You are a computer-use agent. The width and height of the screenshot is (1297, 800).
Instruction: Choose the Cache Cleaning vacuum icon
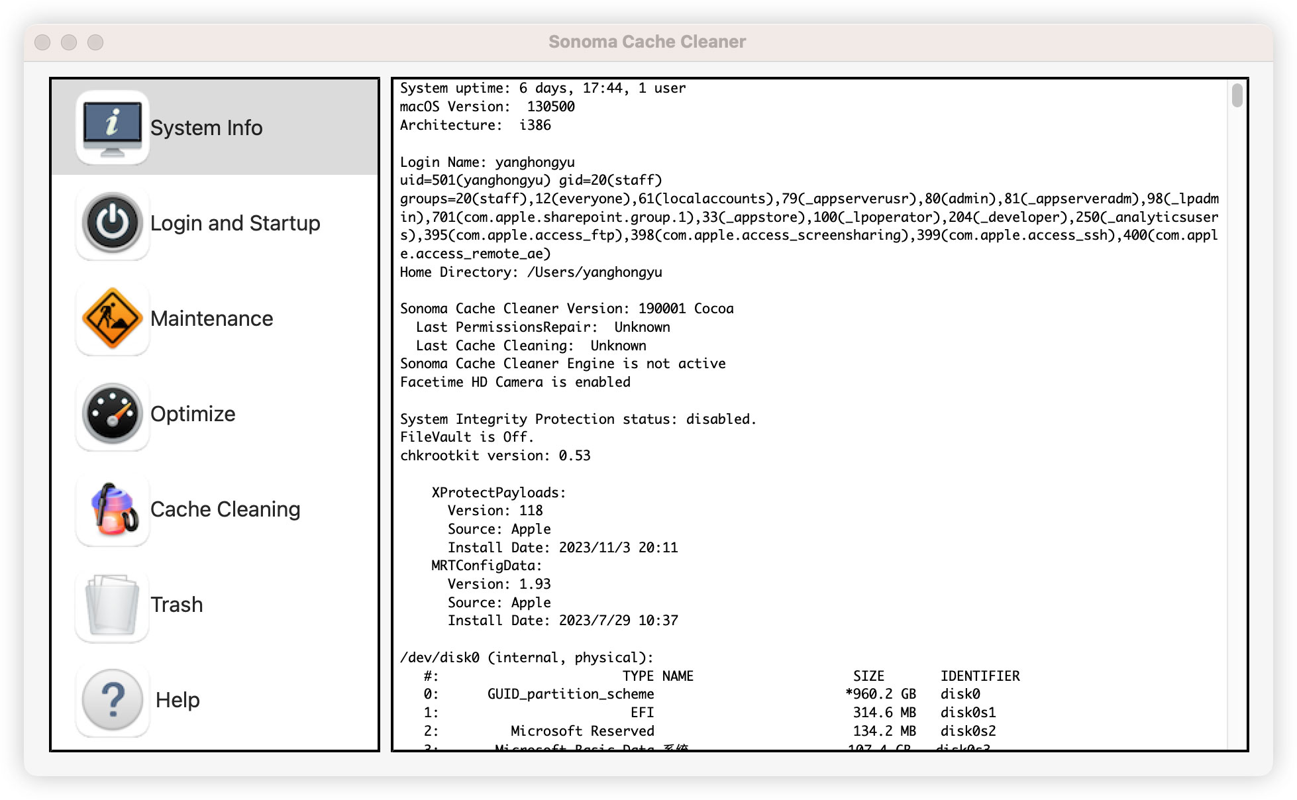113,509
